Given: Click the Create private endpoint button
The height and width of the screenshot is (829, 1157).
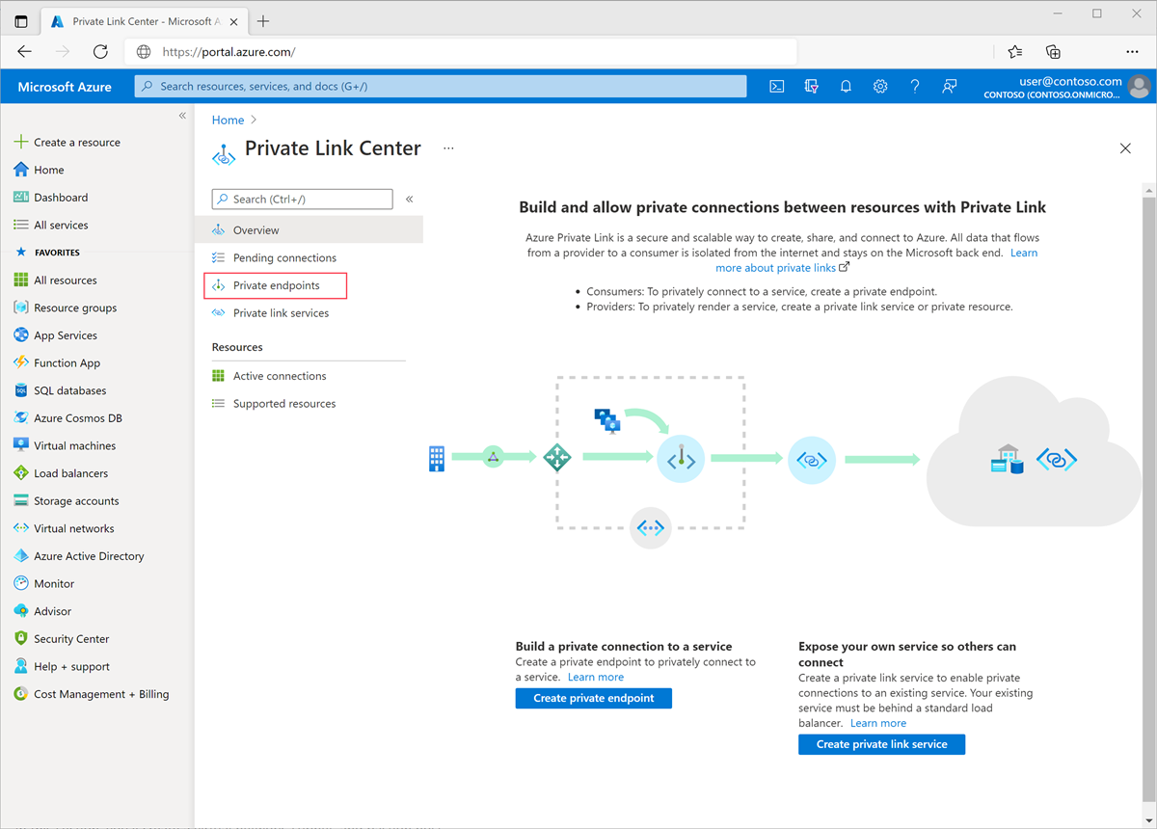Looking at the screenshot, I should (x=594, y=698).
